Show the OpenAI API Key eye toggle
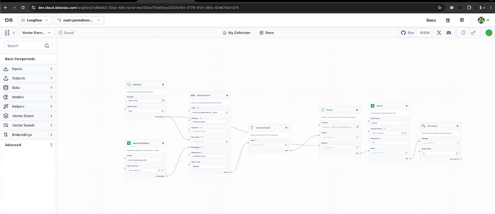495x214 pixels. pos(406,133)
